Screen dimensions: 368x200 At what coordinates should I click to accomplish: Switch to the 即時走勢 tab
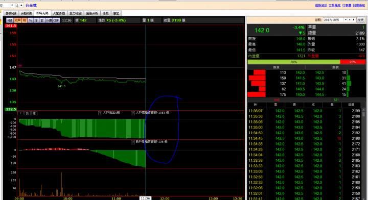coord(42,13)
